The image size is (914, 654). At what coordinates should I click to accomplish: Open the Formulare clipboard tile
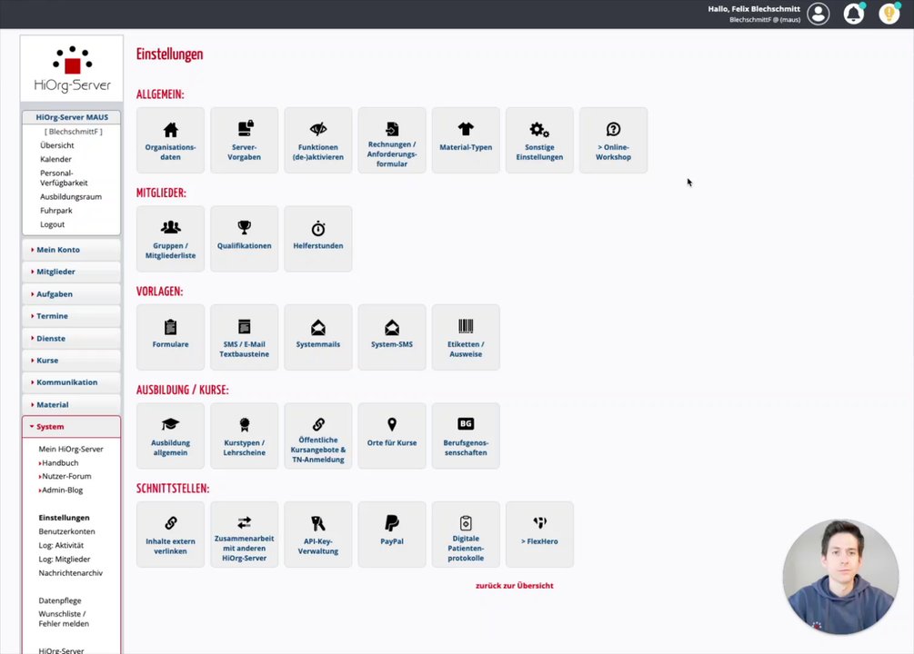(170, 337)
